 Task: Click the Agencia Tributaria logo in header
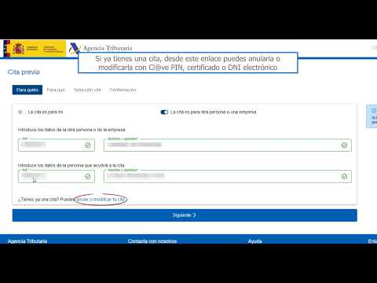pyautogui.click(x=101, y=48)
